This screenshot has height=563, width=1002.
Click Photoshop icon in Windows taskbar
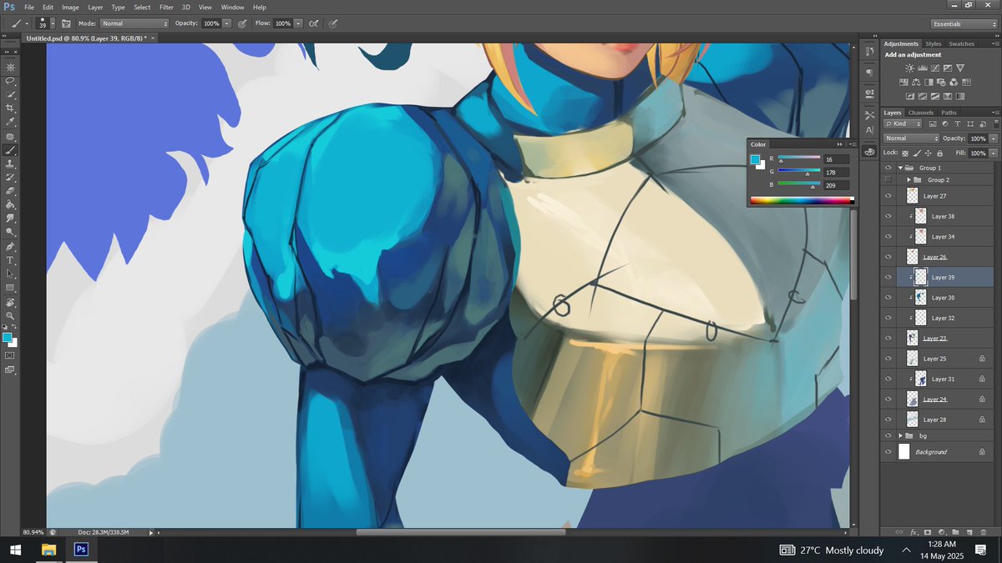click(x=81, y=550)
